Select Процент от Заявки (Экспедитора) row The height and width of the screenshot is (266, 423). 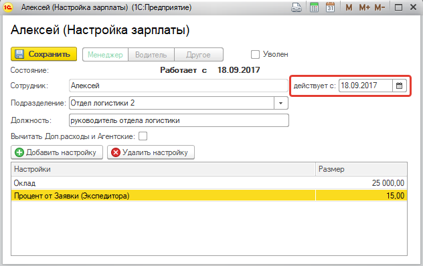[209, 196]
